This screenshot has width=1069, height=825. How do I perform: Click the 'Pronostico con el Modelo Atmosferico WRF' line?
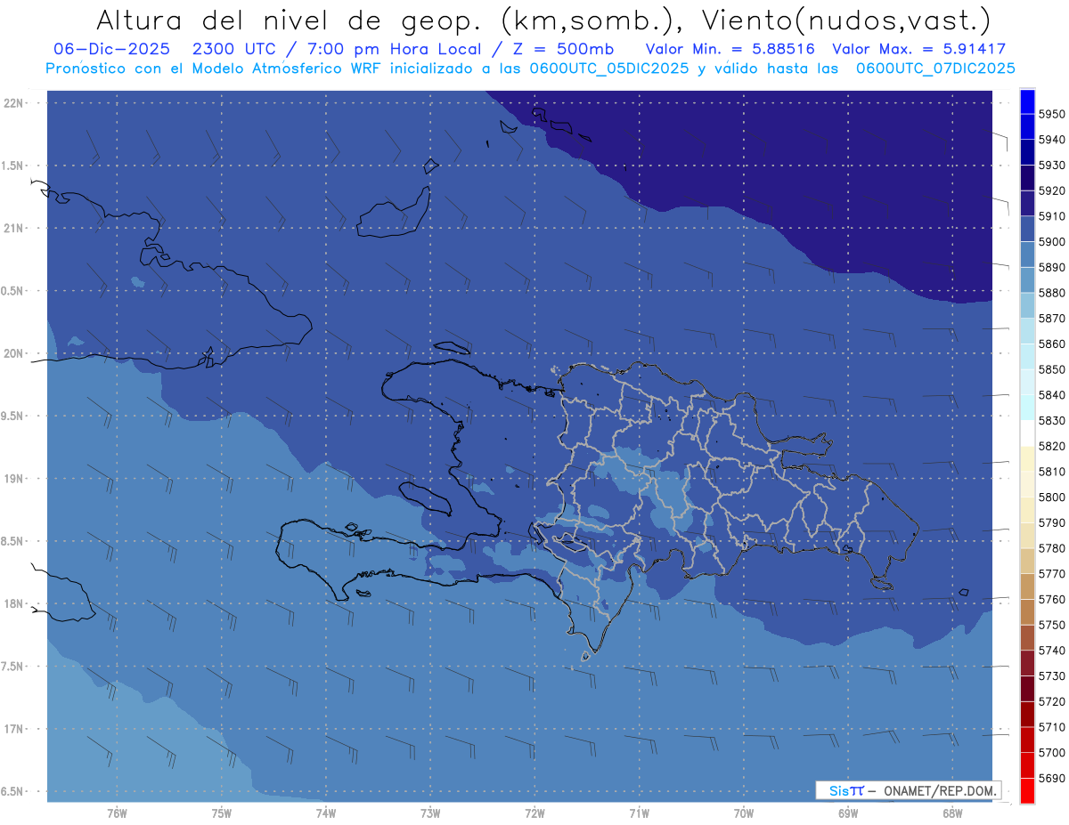pyautogui.click(x=214, y=69)
